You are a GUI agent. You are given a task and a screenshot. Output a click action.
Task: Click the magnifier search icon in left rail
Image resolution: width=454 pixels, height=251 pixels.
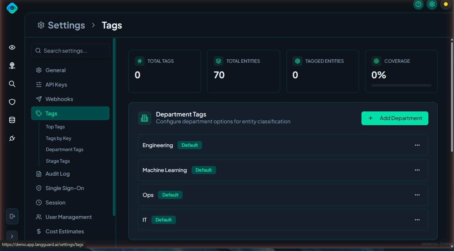coord(12,84)
